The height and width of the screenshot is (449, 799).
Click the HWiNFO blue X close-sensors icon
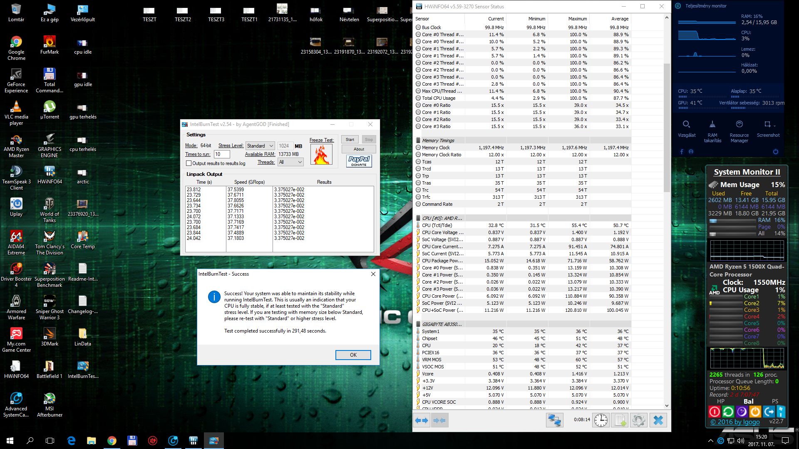click(658, 420)
